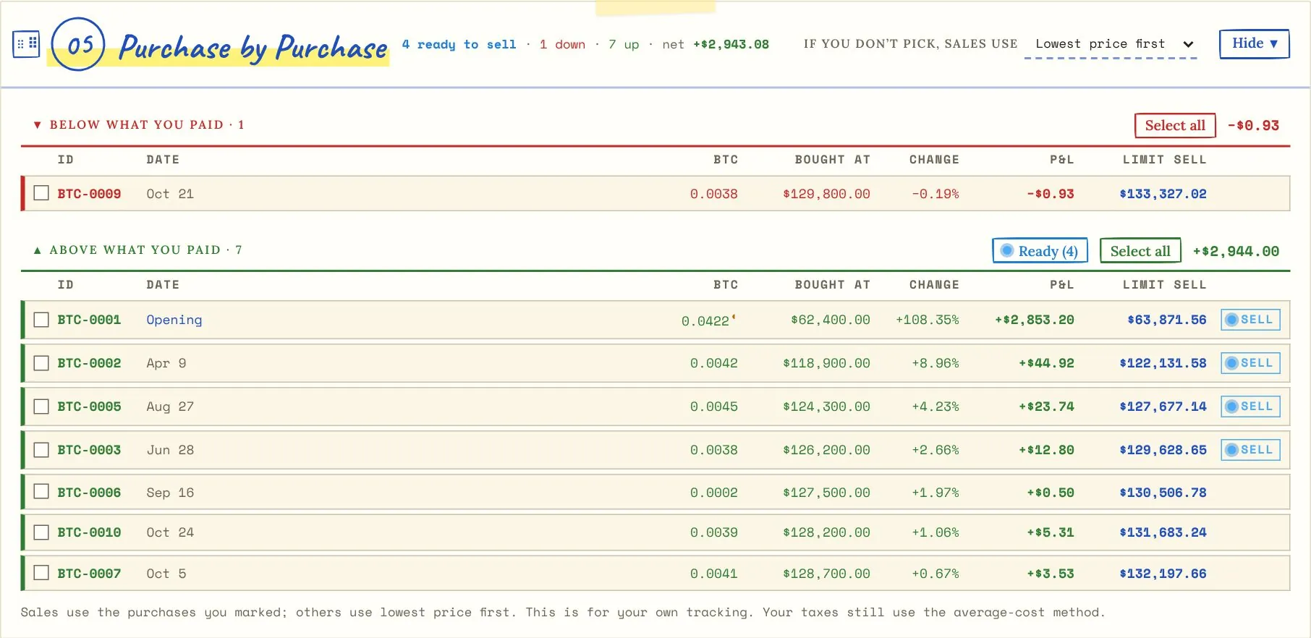Viewport: 1311px width, 638px height.
Task: Click the +$2,944.00 section total
Action: 1236,251
